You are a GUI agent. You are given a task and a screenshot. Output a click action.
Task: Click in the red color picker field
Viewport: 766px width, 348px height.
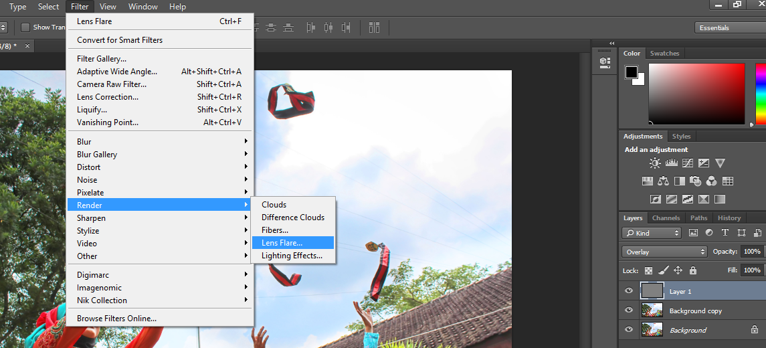click(x=696, y=94)
